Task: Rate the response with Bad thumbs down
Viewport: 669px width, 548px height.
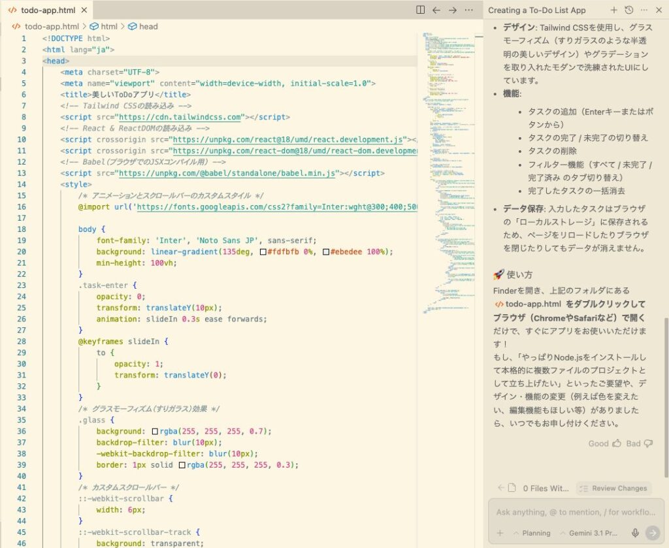Action: tap(640, 443)
